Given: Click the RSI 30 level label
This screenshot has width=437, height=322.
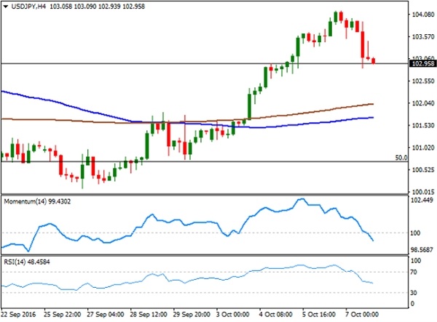Looking at the screenshot, I should (414, 293).
